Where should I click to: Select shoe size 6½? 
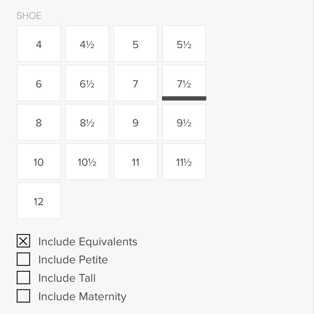click(87, 83)
